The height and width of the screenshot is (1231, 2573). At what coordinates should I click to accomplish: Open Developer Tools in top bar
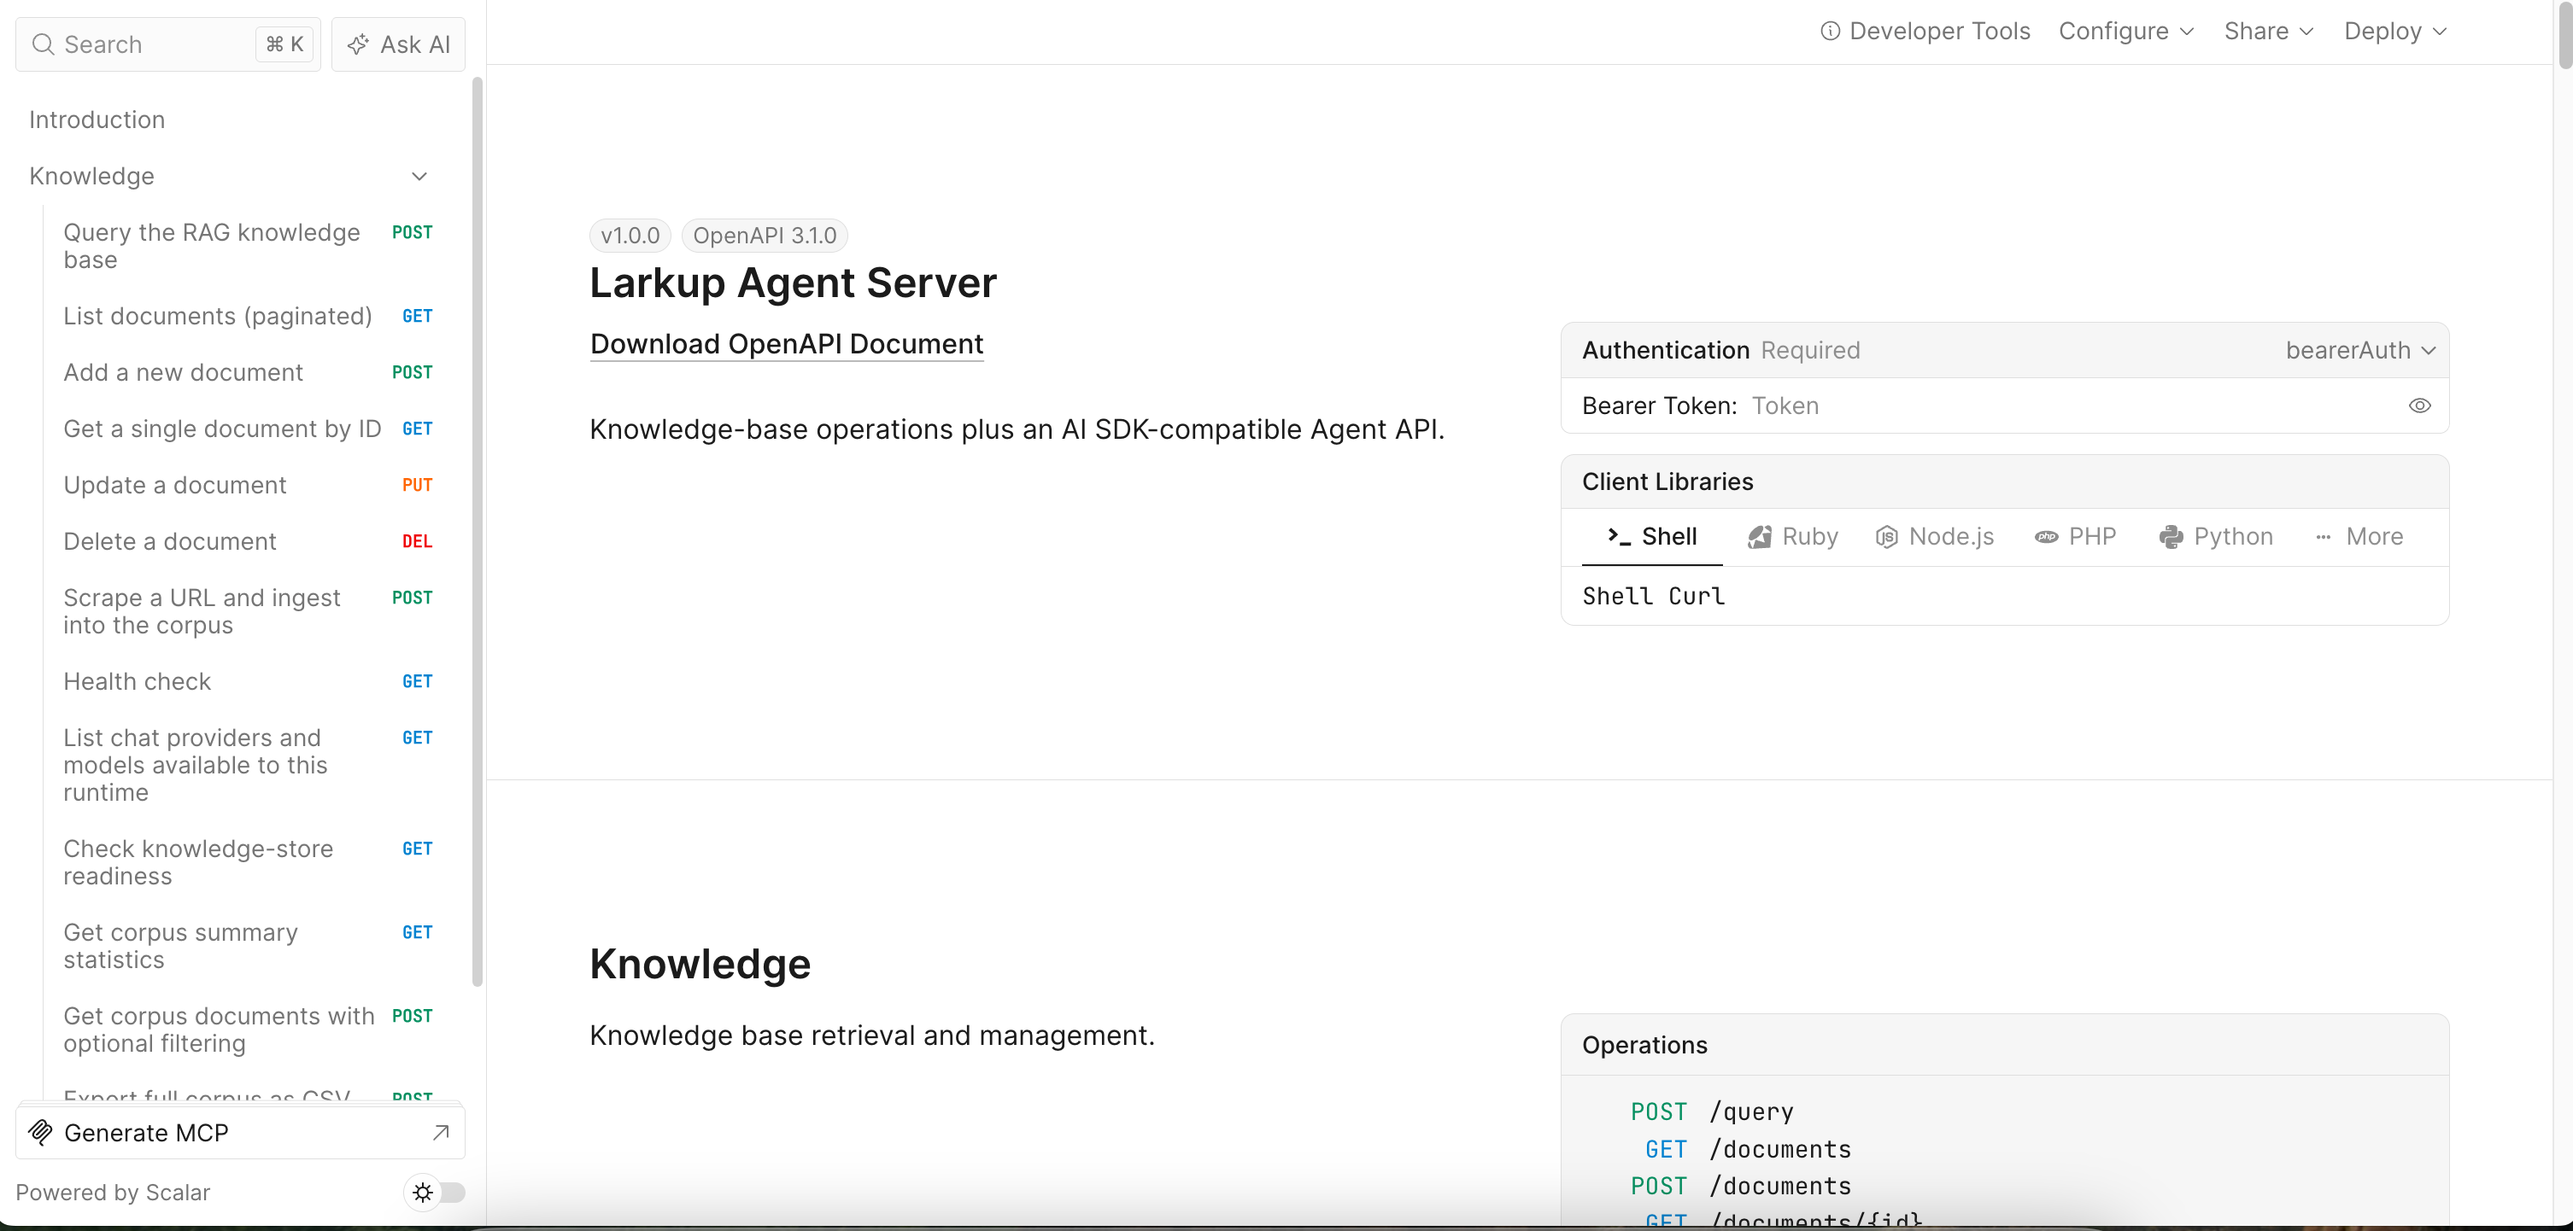1925,31
